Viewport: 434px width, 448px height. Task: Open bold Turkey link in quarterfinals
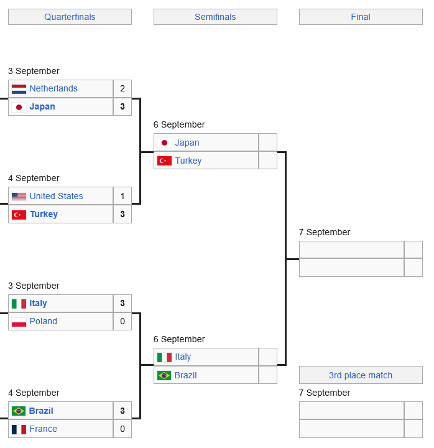tap(44, 214)
